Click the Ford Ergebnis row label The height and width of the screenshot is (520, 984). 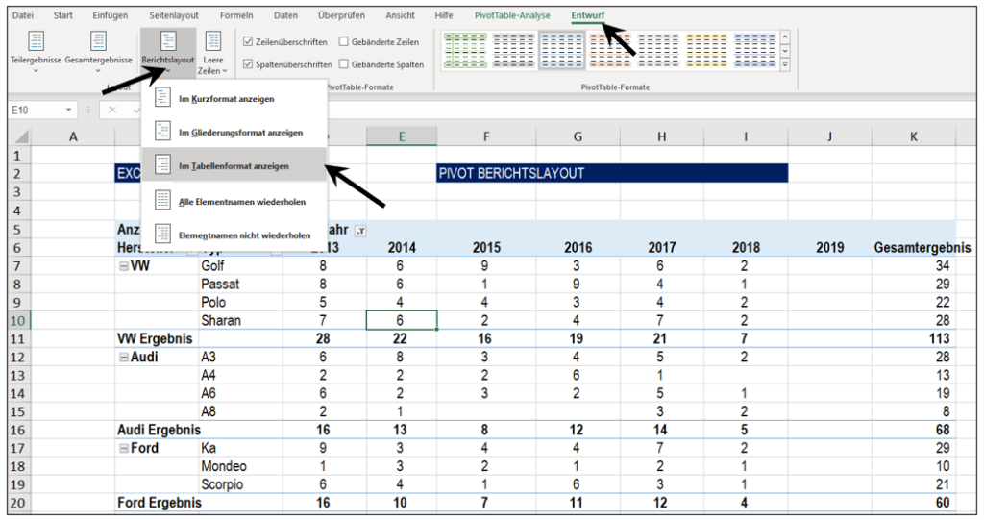160,503
